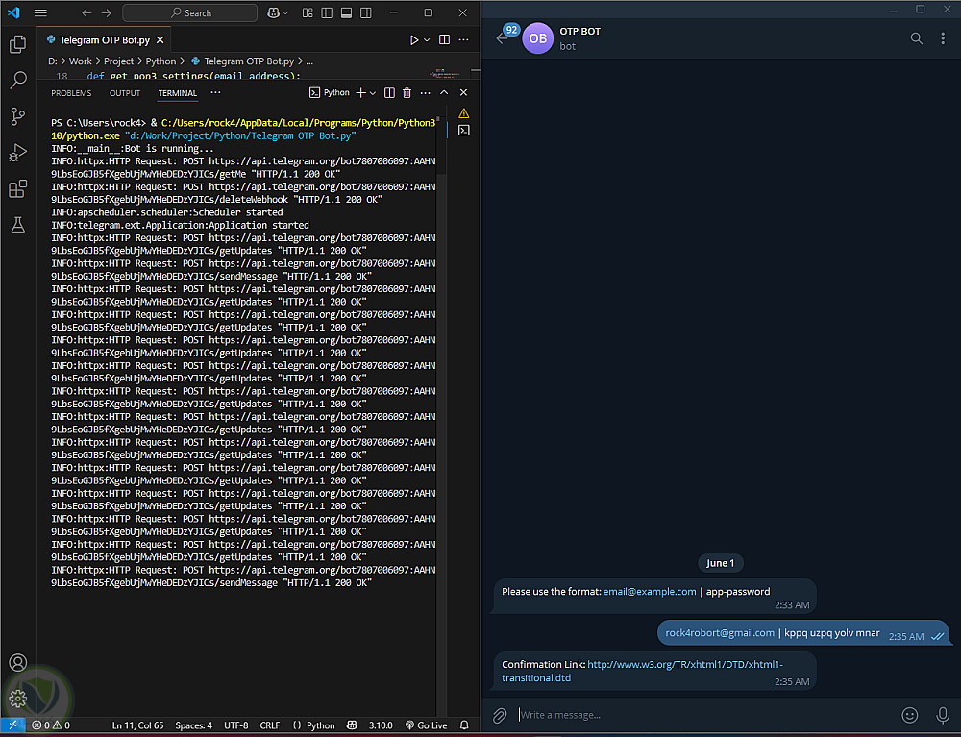
Task: Open the Testing flask view
Action: click(17, 225)
